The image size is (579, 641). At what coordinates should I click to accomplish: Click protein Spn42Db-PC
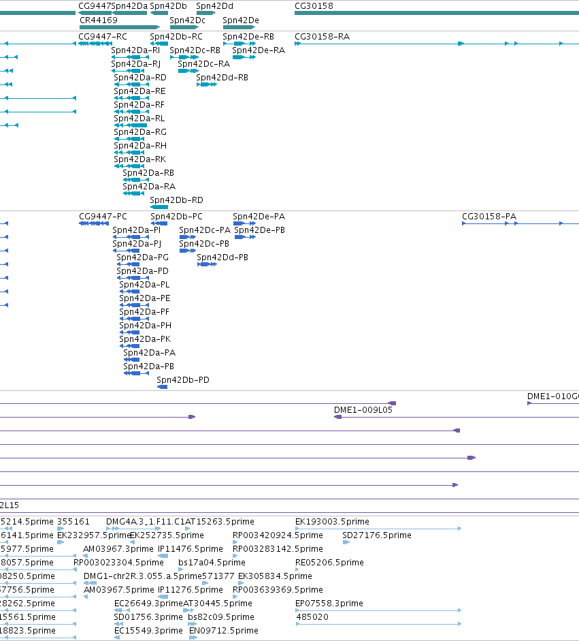tap(176, 216)
